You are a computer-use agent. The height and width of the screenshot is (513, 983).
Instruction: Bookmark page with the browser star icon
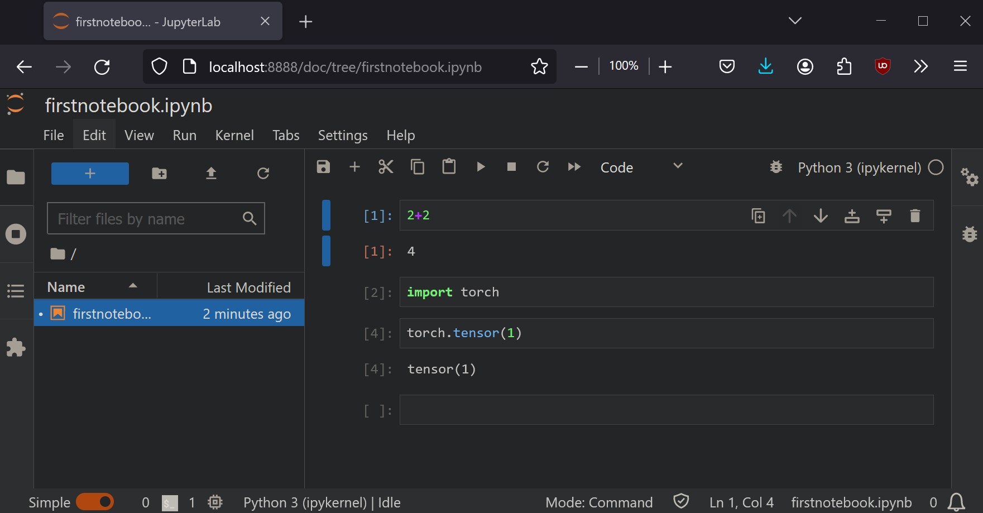[x=539, y=66]
